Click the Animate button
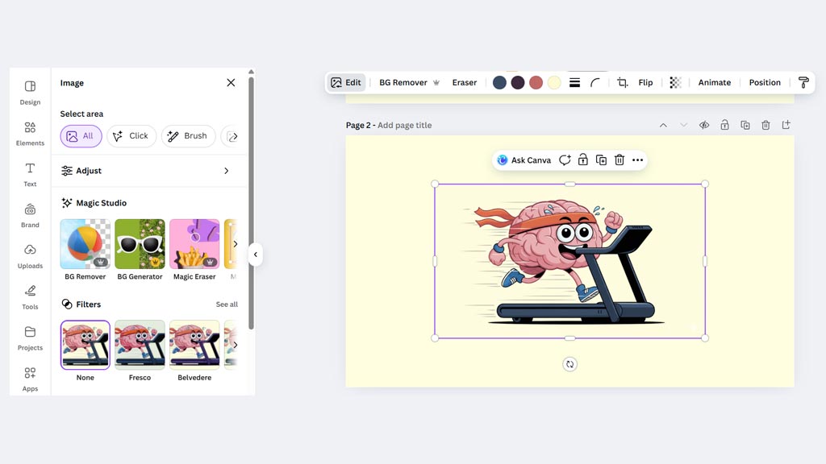The image size is (826, 464). point(715,83)
